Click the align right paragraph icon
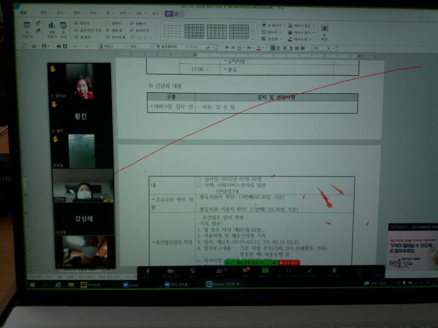 [291, 48]
